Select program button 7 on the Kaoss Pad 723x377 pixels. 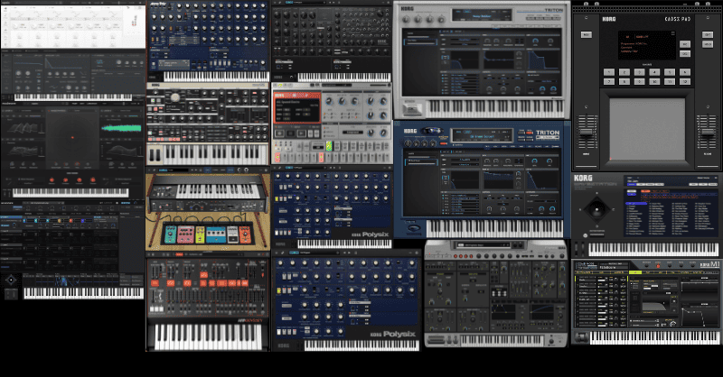tap(609, 81)
